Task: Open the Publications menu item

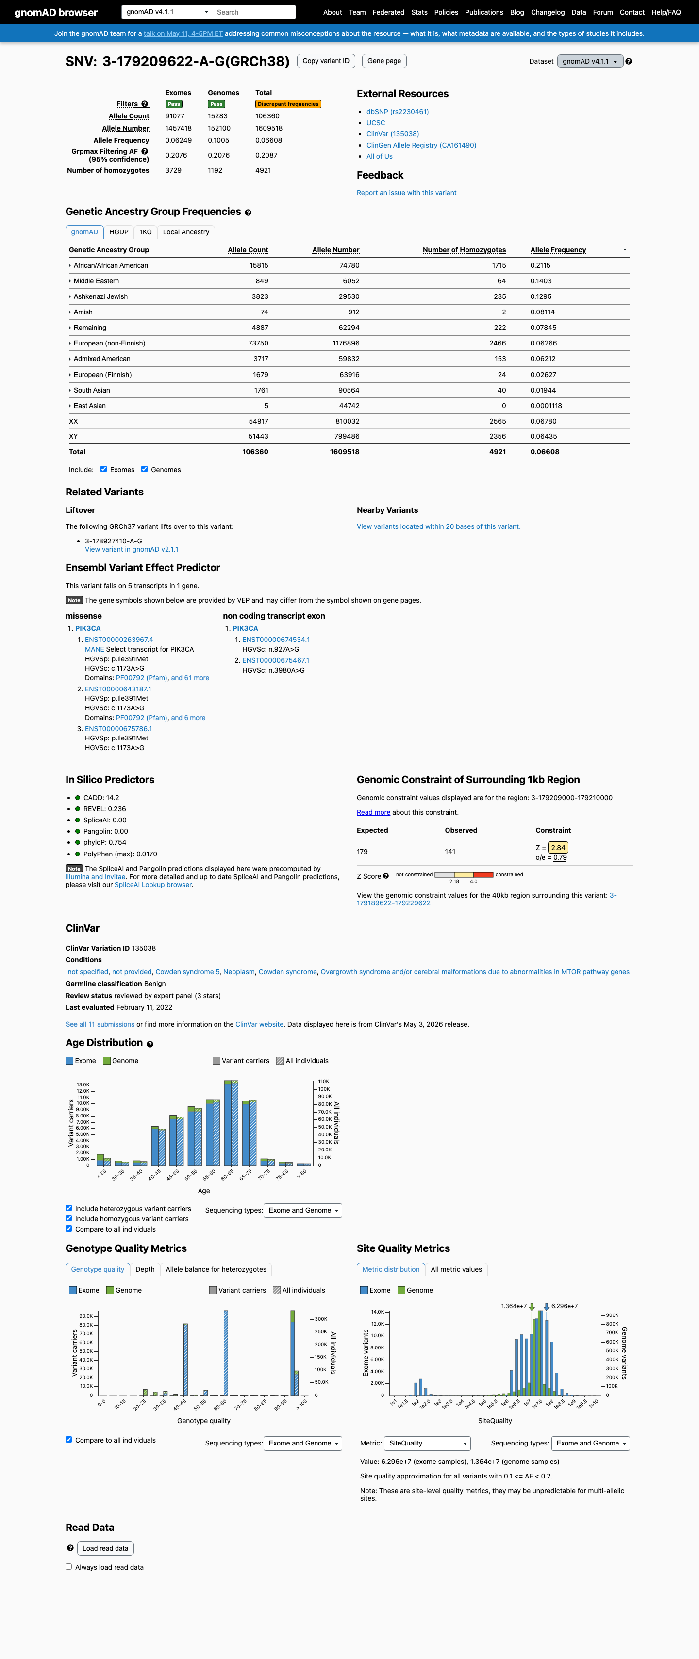Action: click(x=484, y=12)
